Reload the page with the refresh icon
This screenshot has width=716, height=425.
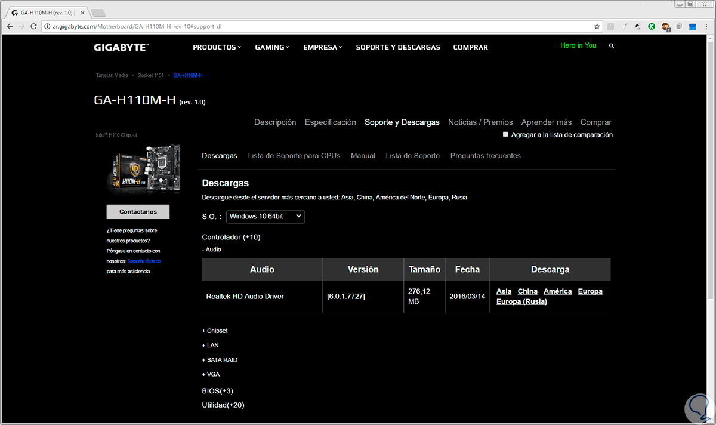pyautogui.click(x=35, y=26)
